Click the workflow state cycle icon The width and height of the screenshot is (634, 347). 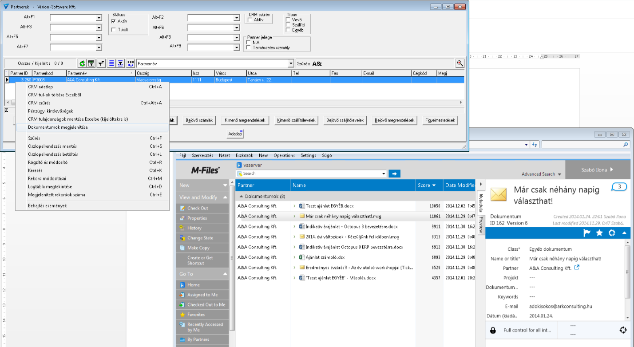(x=623, y=330)
